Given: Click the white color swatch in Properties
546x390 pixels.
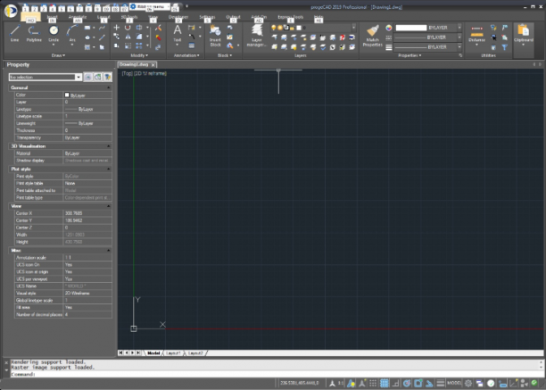Looking at the screenshot, I should point(411,28).
